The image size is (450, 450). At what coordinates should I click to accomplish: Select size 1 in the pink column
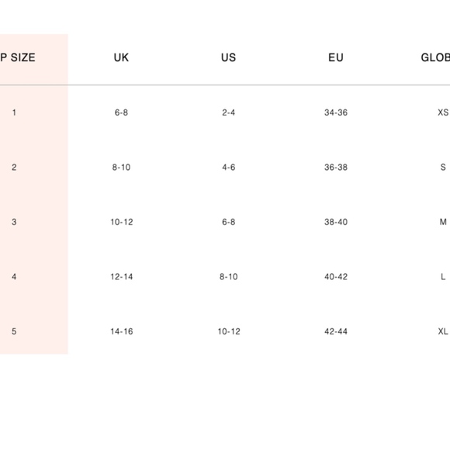pos(14,112)
